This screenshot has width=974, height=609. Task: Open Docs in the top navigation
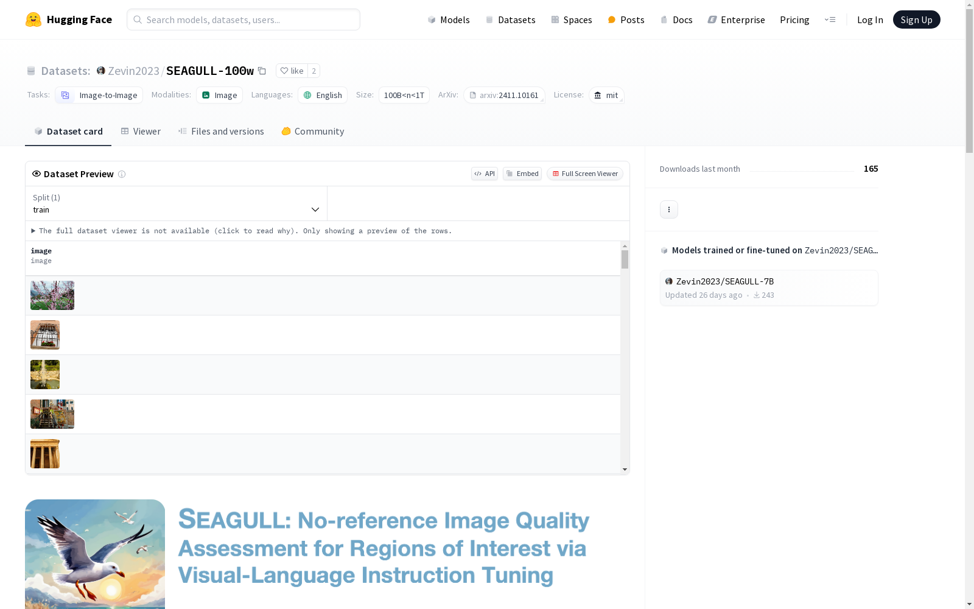(676, 19)
